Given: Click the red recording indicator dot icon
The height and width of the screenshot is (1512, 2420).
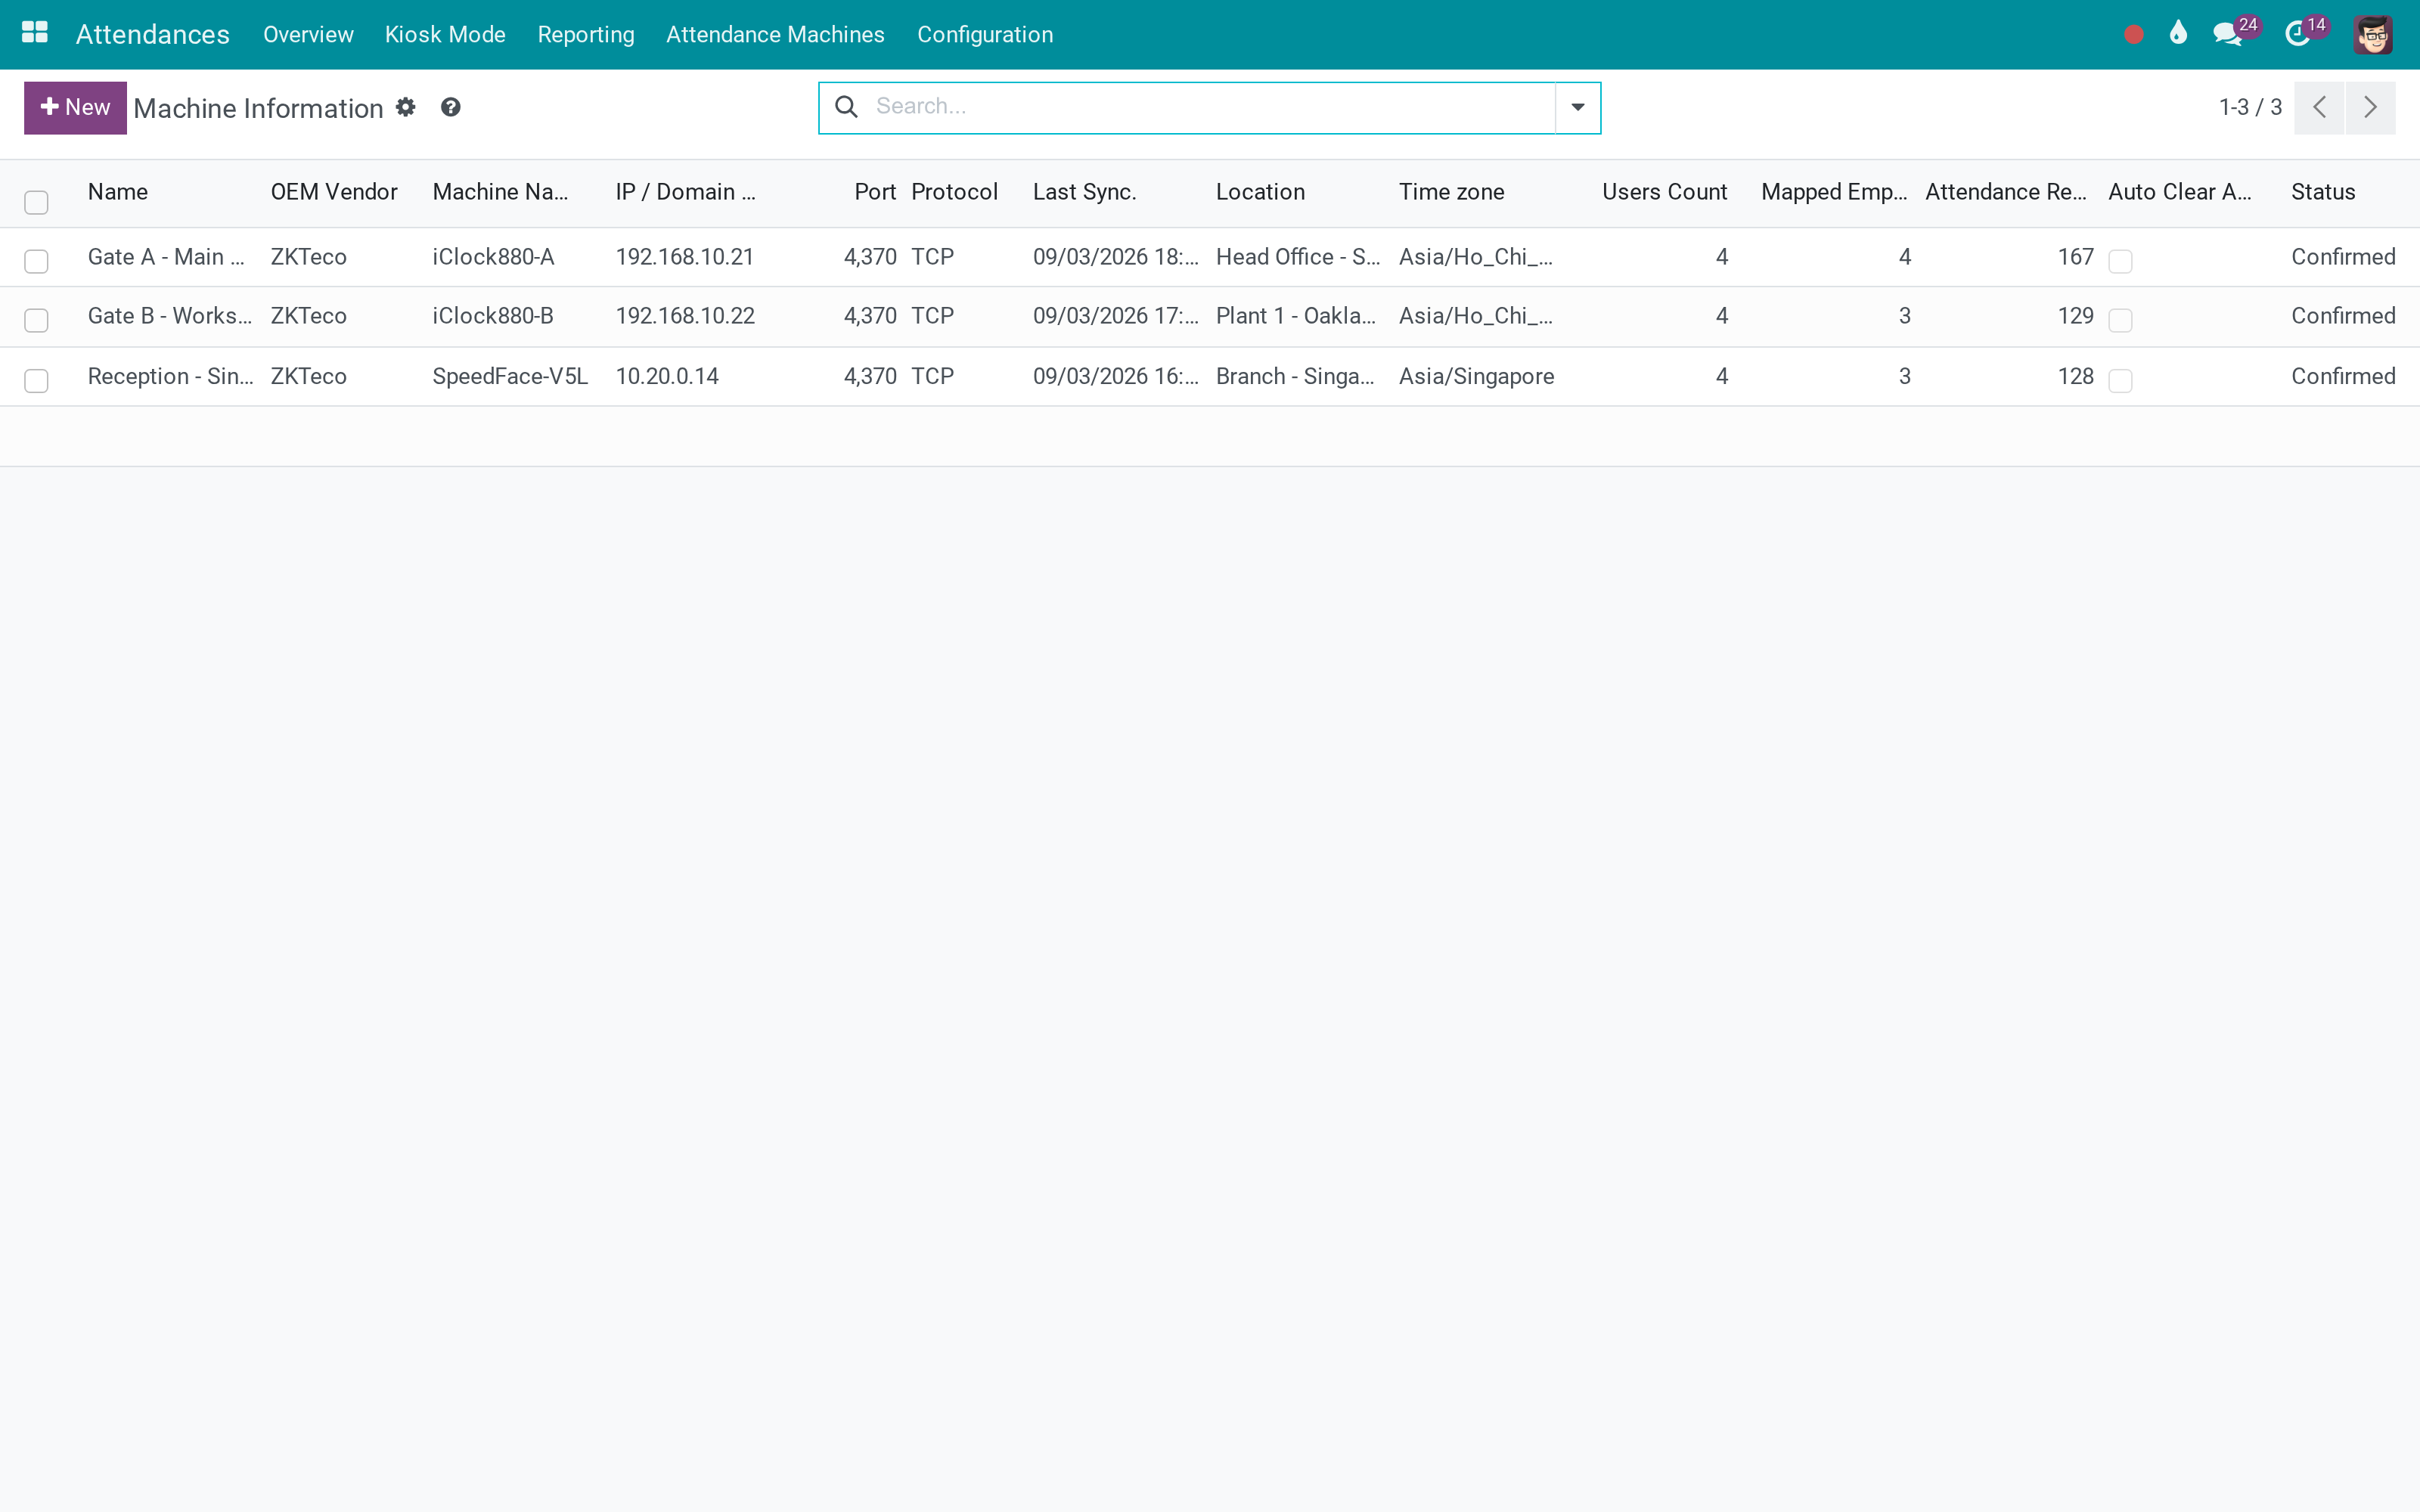Looking at the screenshot, I should (x=2133, y=35).
